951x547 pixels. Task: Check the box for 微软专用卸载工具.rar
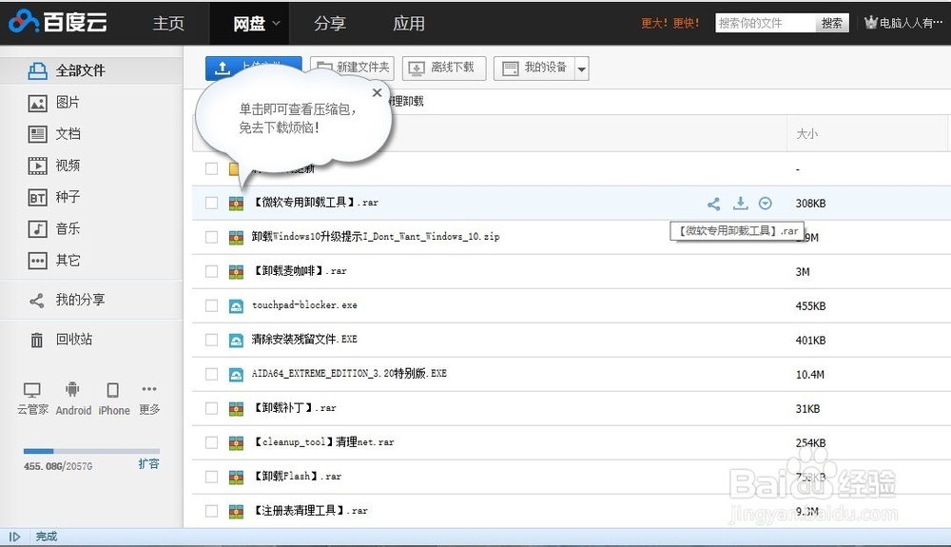211,204
